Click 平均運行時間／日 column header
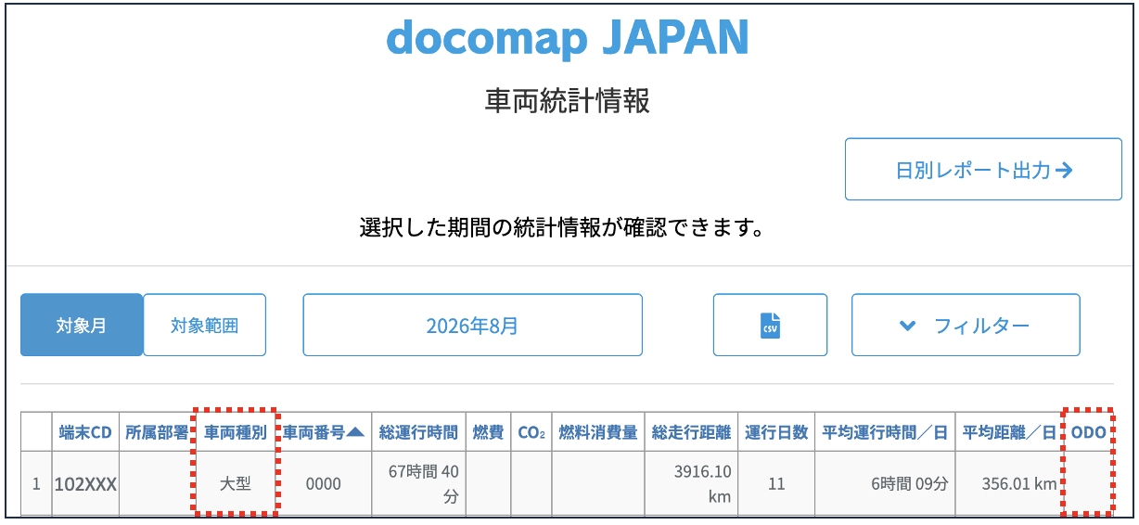This screenshot has height=525, width=1139. pos(885,432)
